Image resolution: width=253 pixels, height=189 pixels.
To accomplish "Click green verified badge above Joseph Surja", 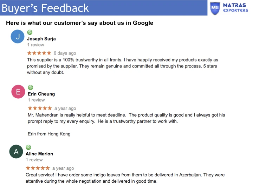I will coord(30,32).
